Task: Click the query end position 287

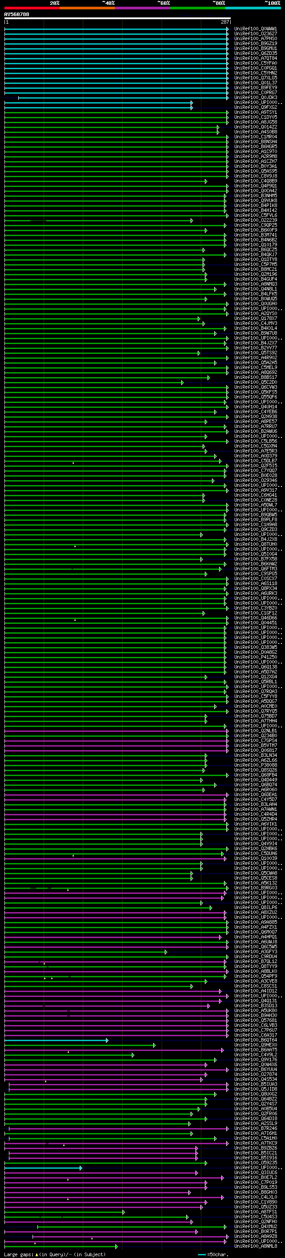Action: click(225, 22)
